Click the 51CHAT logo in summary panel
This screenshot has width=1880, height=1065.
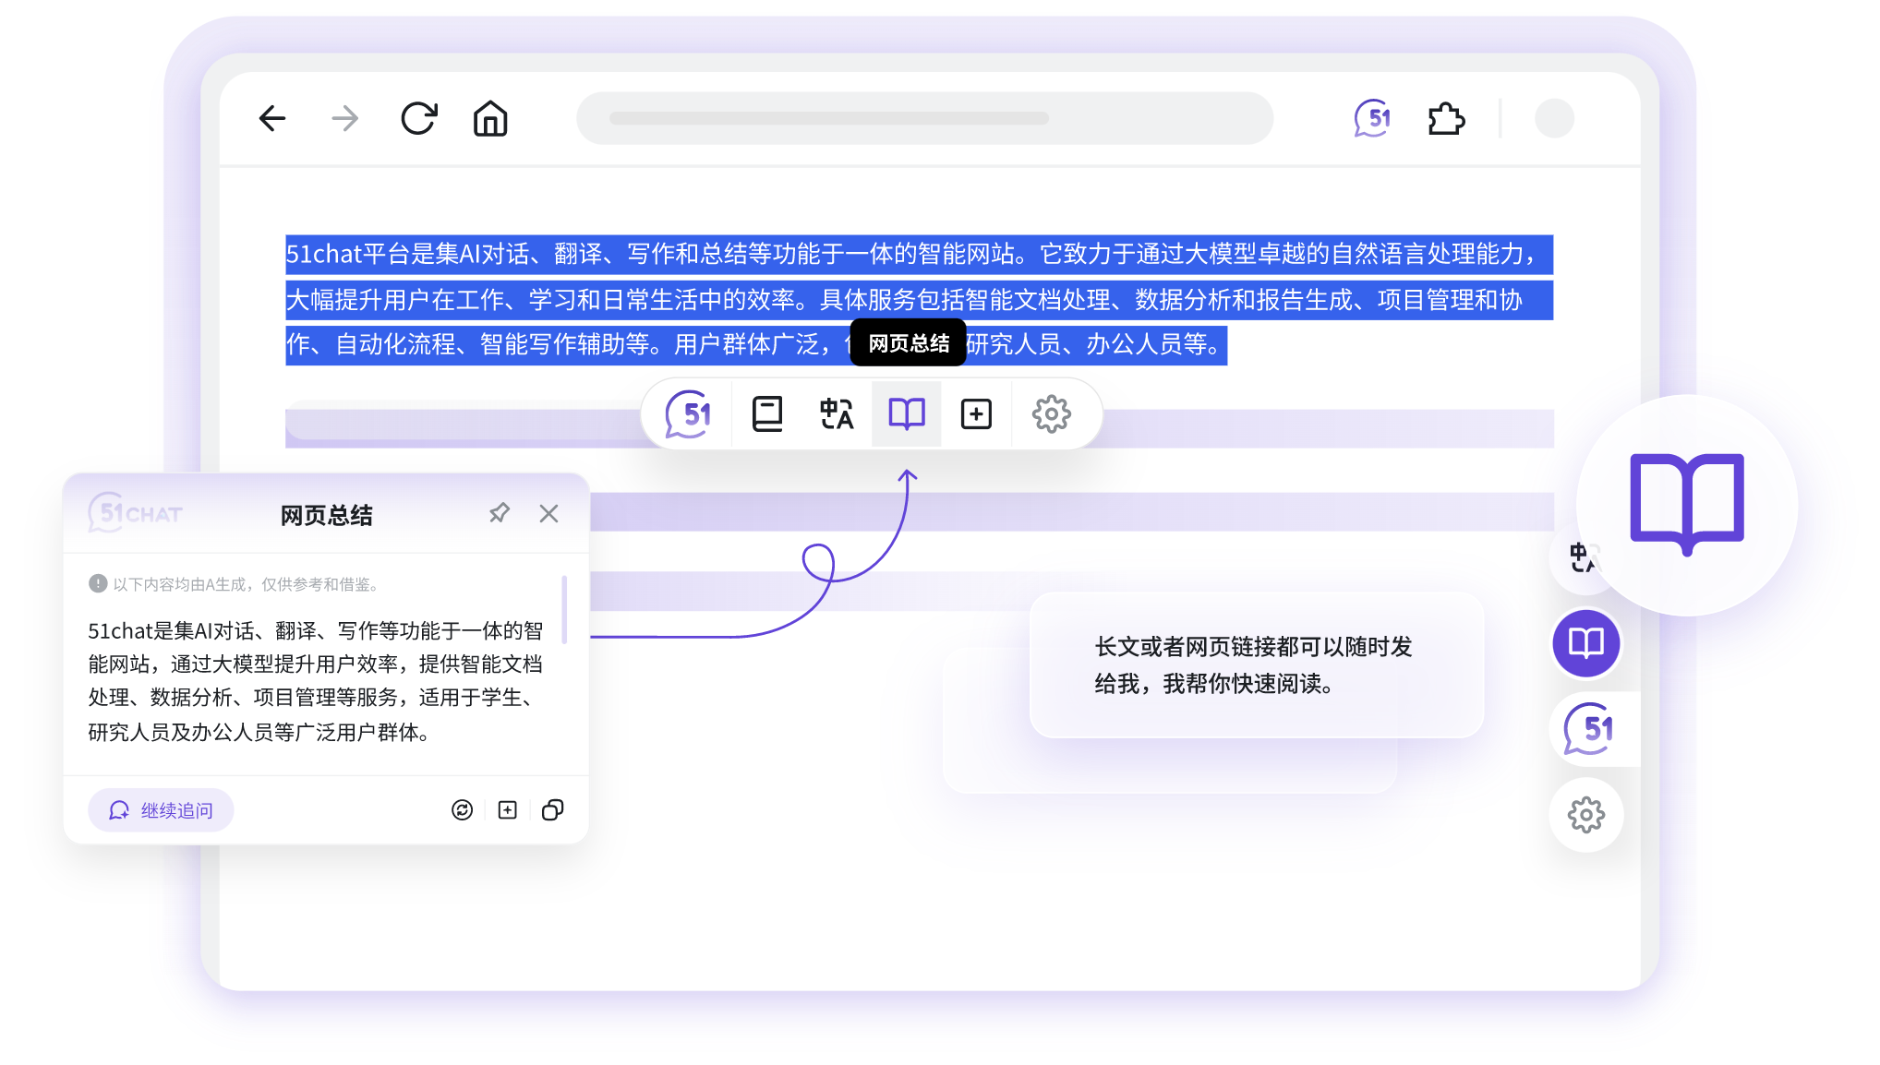135,513
